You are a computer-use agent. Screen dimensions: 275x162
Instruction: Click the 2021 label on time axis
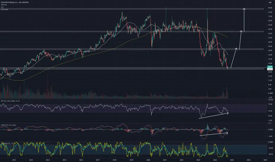(x=165, y=160)
